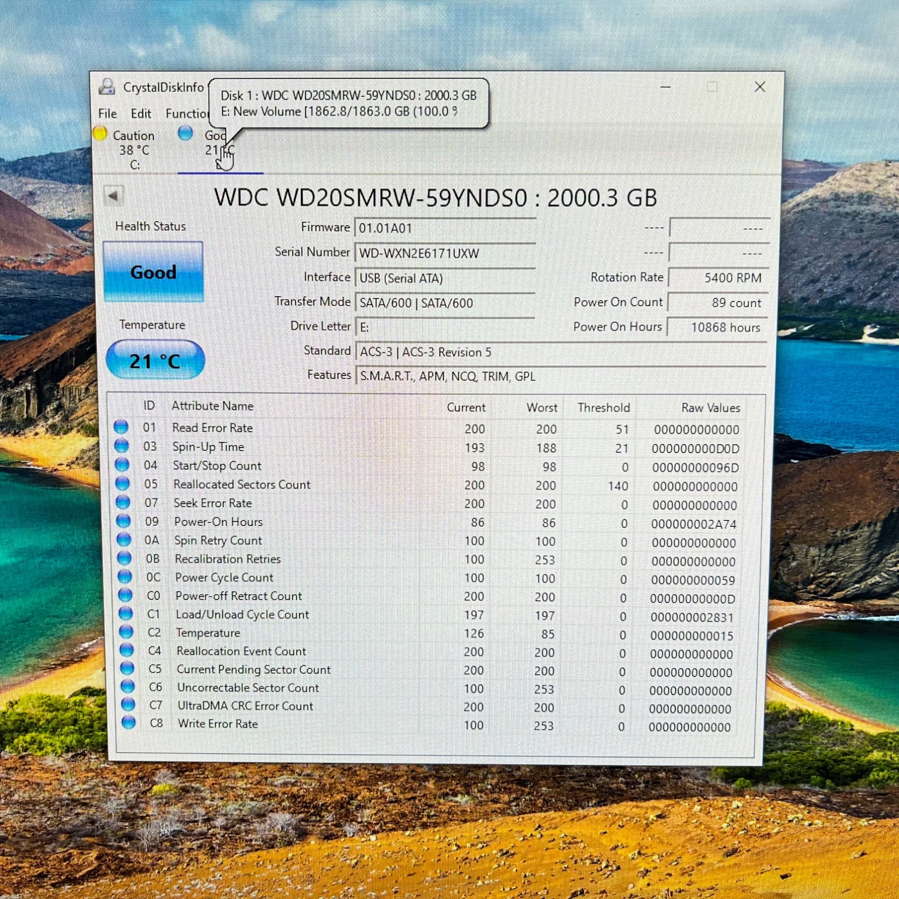Image resolution: width=899 pixels, height=899 pixels.
Task: Close the CrystalDiskInfo window
Action: tap(760, 87)
